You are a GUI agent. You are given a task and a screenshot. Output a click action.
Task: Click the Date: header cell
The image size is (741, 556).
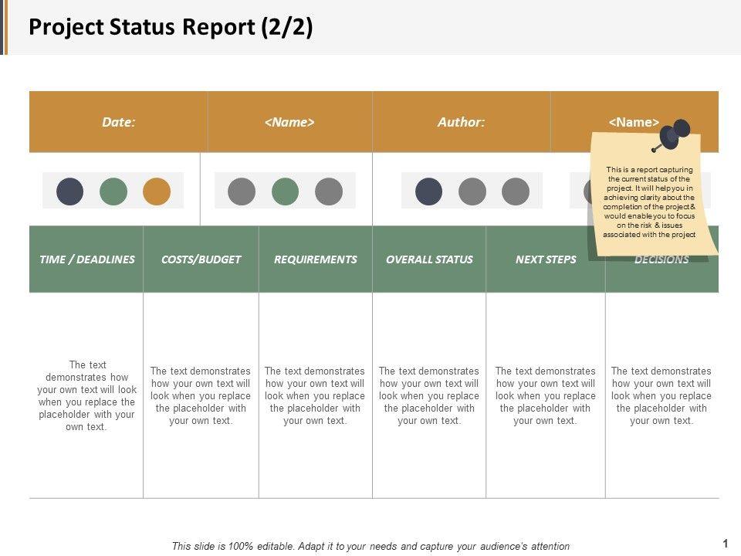(118, 122)
